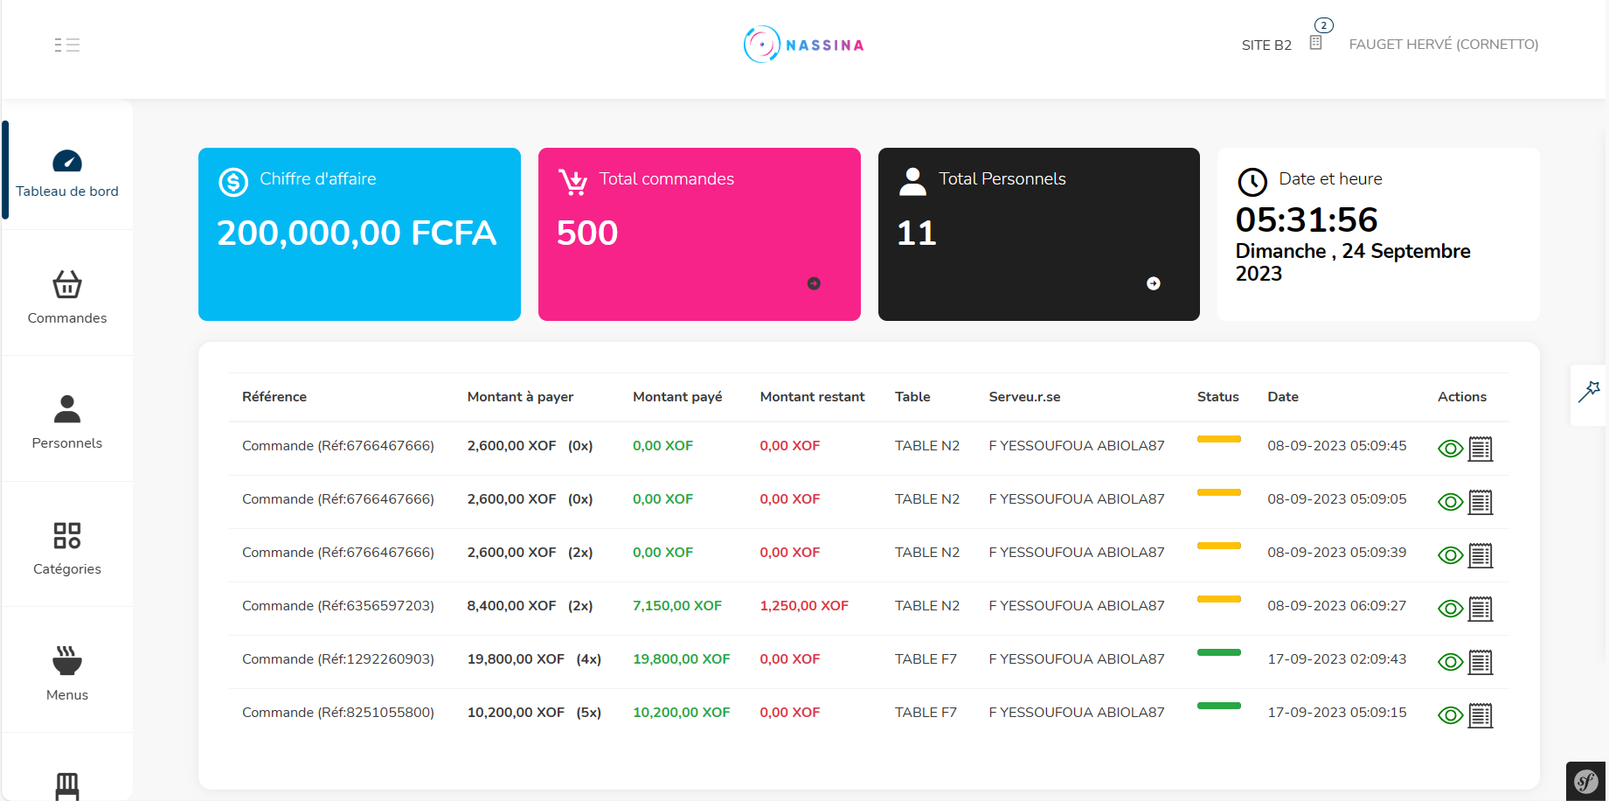Click the Symfony debug toolbar icon
The image size is (1609, 801).
pyautogui.click(x=1586, y=781)
